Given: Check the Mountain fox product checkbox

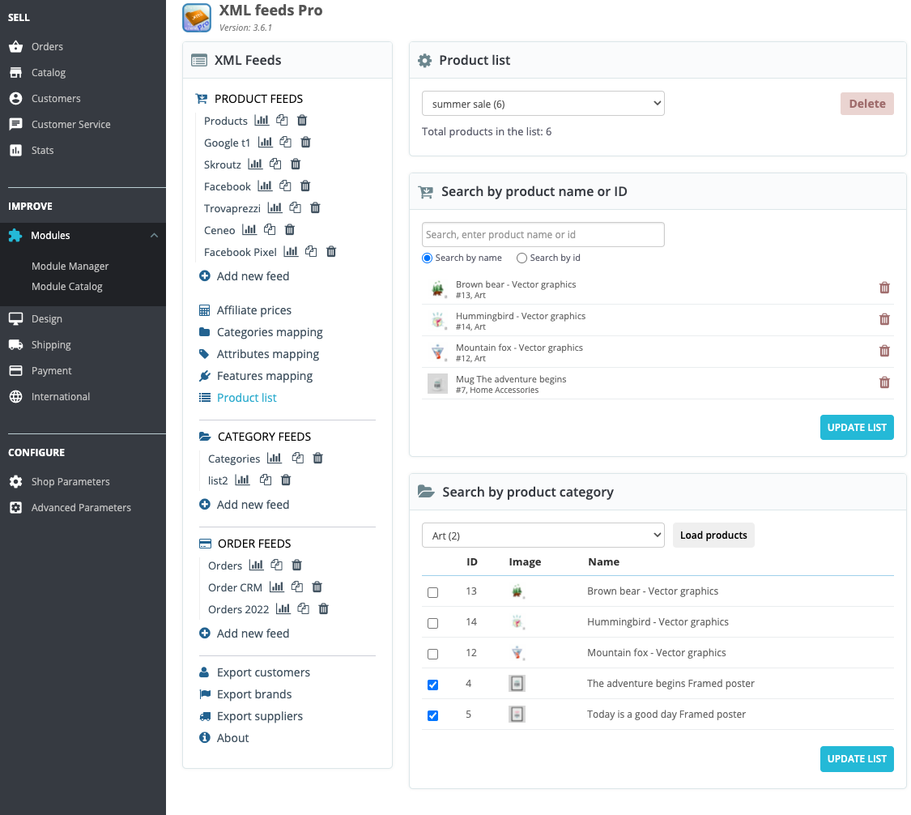Looking at the screenshot, I should [433, 654].
